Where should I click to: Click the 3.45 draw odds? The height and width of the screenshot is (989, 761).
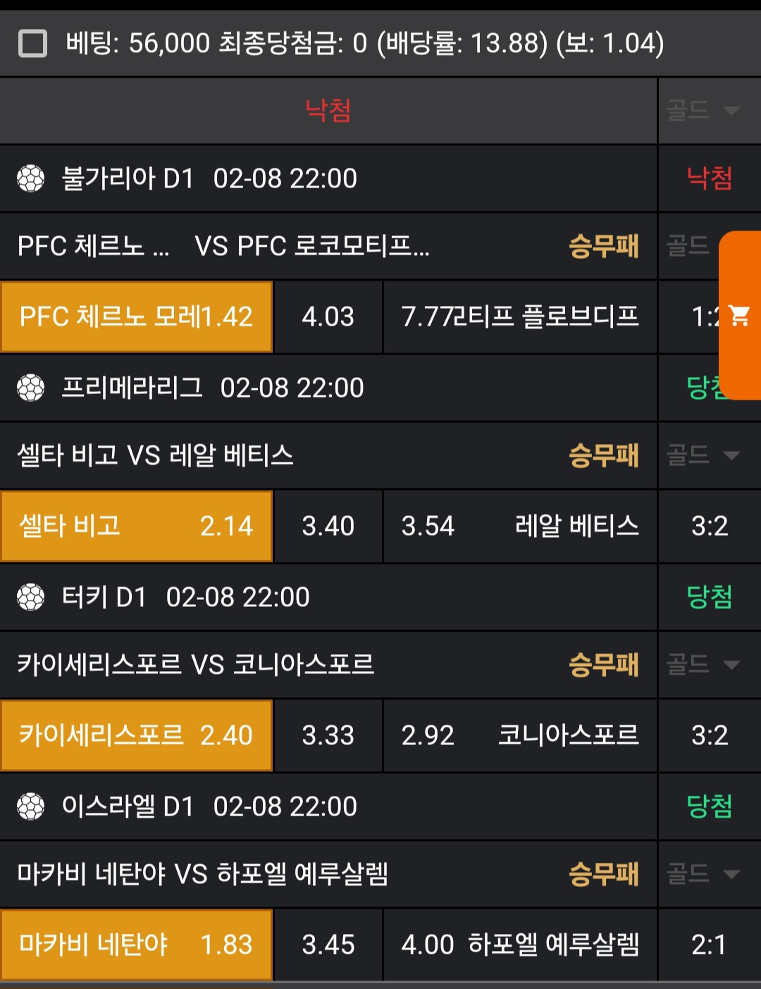click(328, 945)
